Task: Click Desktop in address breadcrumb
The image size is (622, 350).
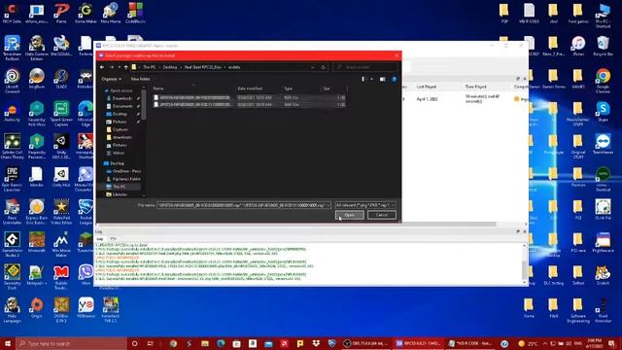Action: pyautogui.click(x=170, y=67)
